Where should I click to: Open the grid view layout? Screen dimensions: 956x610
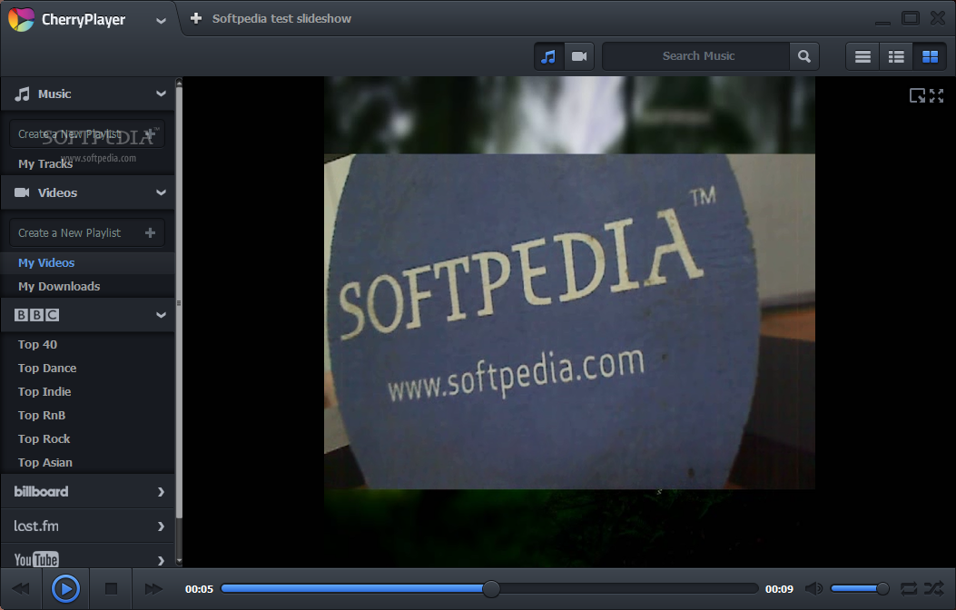pos(929,55)
